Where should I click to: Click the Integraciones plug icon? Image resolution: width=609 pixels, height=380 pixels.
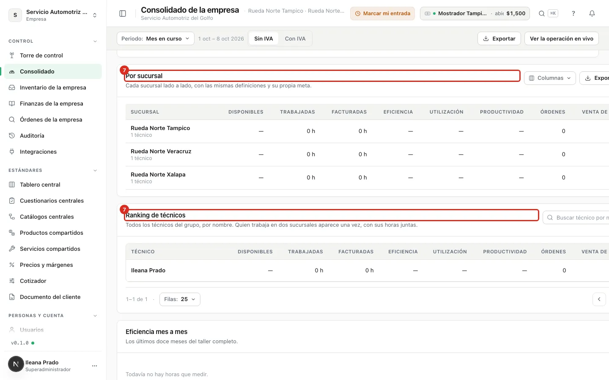point(12,152)
